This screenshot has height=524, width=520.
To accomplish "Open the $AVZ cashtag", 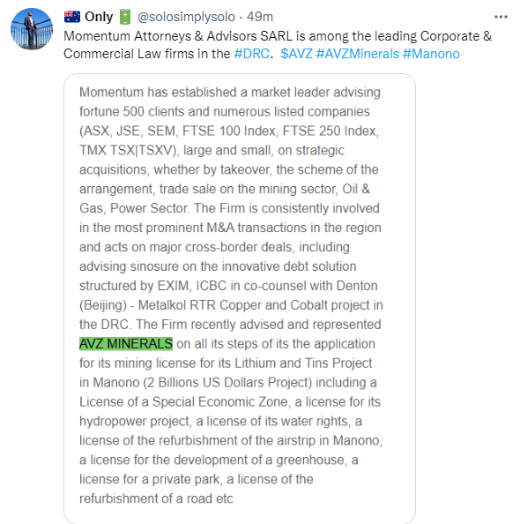I will point(296,54).
